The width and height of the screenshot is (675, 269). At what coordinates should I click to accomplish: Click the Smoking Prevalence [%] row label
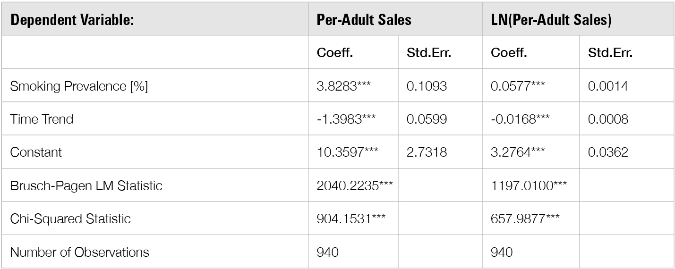(x=79, y=86)
